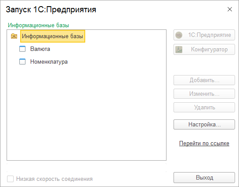Select the root Информационные базы node

(53, 36)
